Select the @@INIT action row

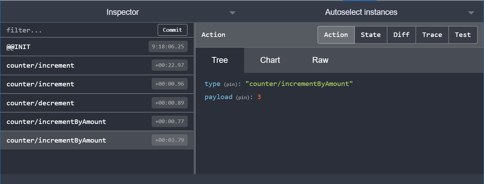pos(97,47)
